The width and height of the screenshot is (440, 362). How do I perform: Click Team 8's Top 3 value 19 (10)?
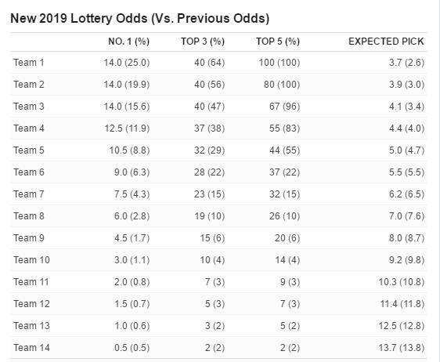click(209, 215)
